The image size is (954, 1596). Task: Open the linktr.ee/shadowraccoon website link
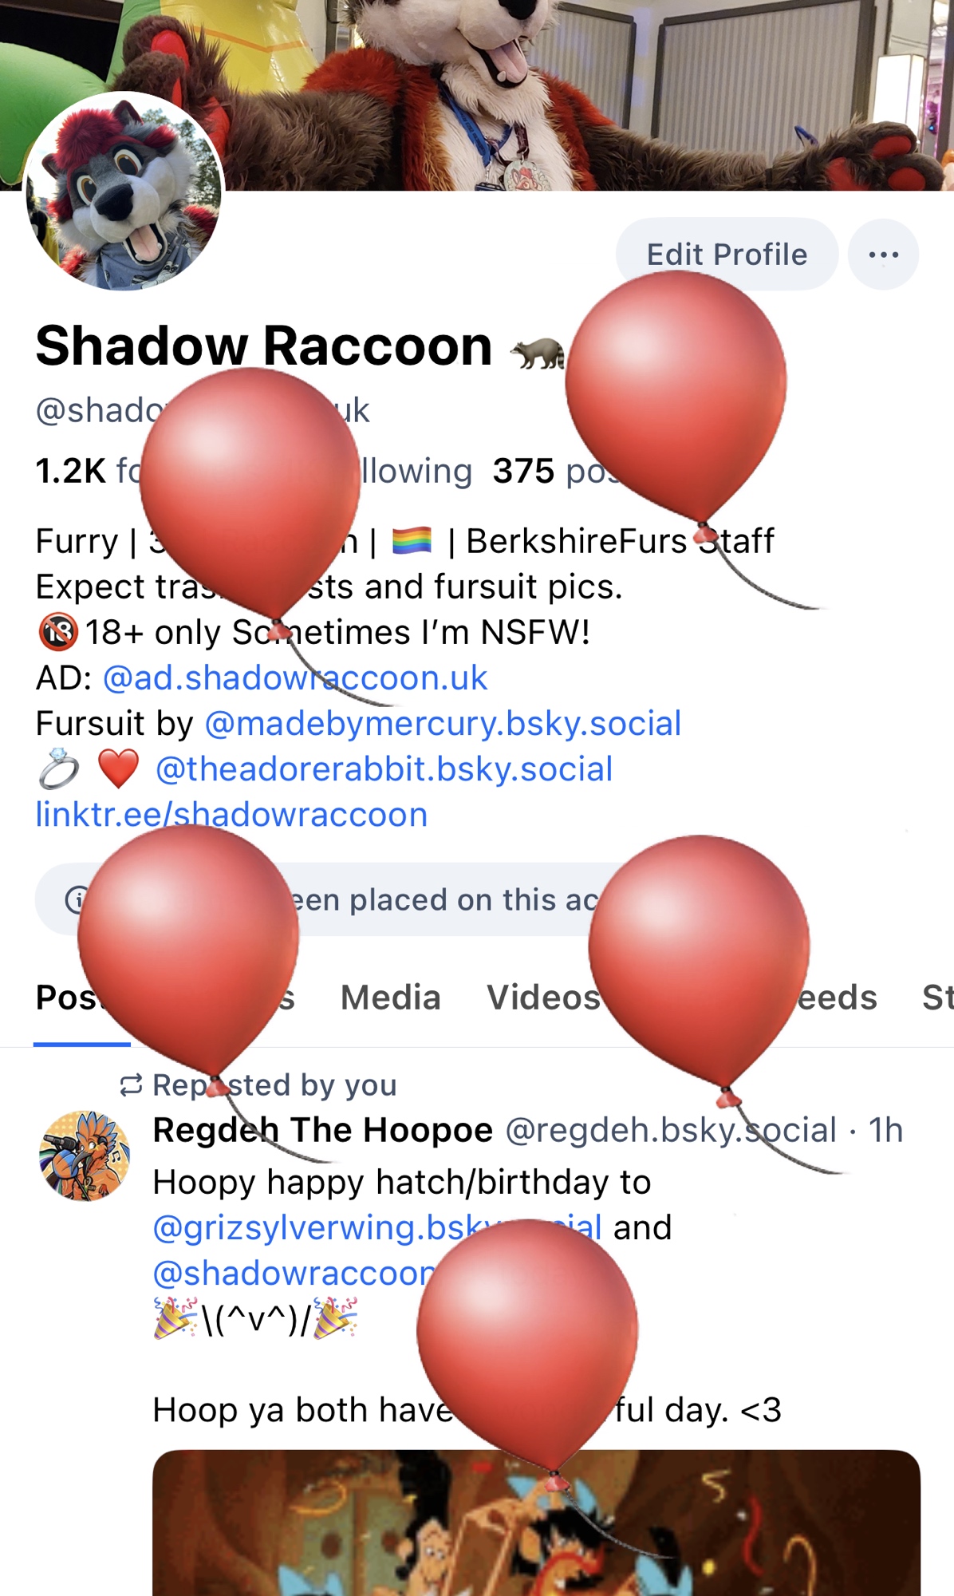pyautogui.click(x=231, y=815)
